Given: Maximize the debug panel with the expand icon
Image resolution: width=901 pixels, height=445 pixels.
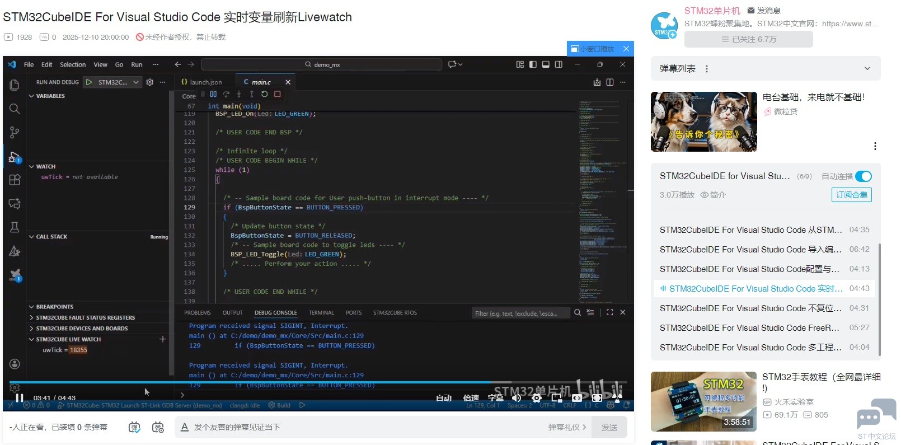Looking at the screenshot, I should [x=610, y=312].
